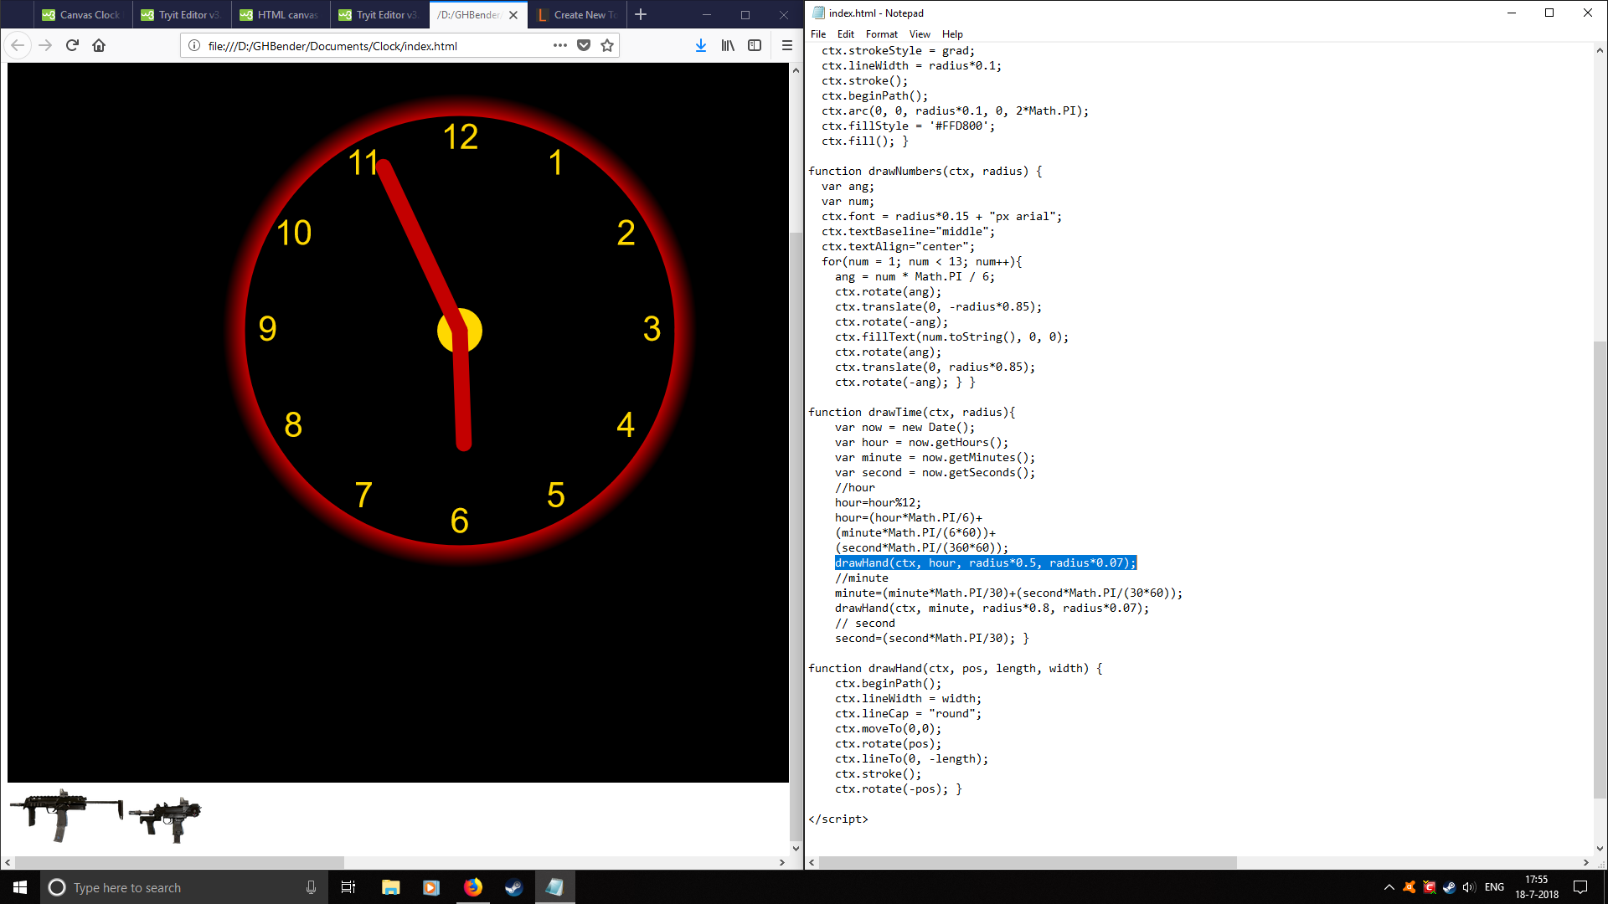Click the volume tray icon
This screenshot has width=1608, height=904.
pos(1469,887)
